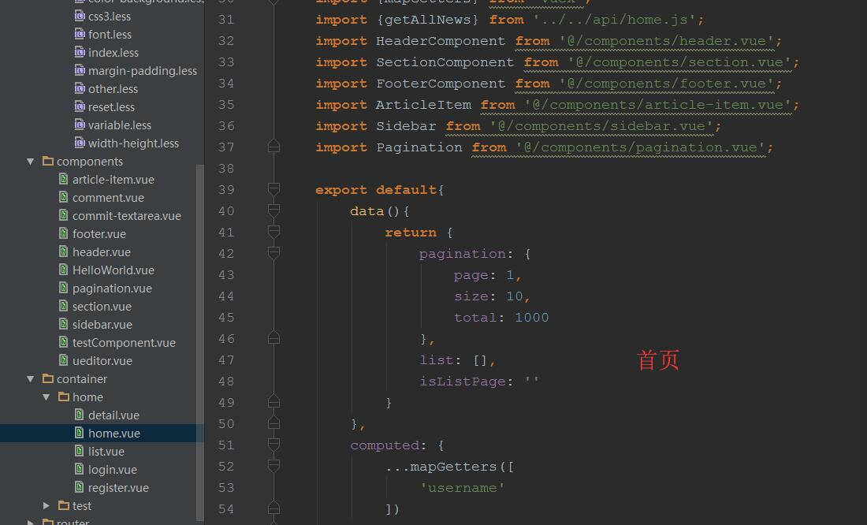This screenshot has width=867, height=525.
Task: Follow the '@/components/sidebar.vue' import path
Action: 605,126
